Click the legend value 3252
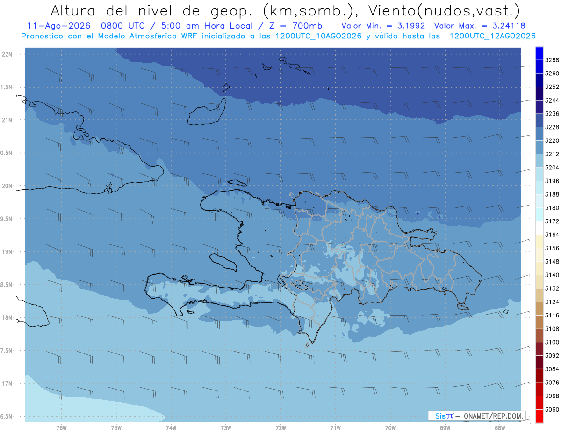This screenshot has height=434, width=561. pyautogui.click(x=552, y=87)
